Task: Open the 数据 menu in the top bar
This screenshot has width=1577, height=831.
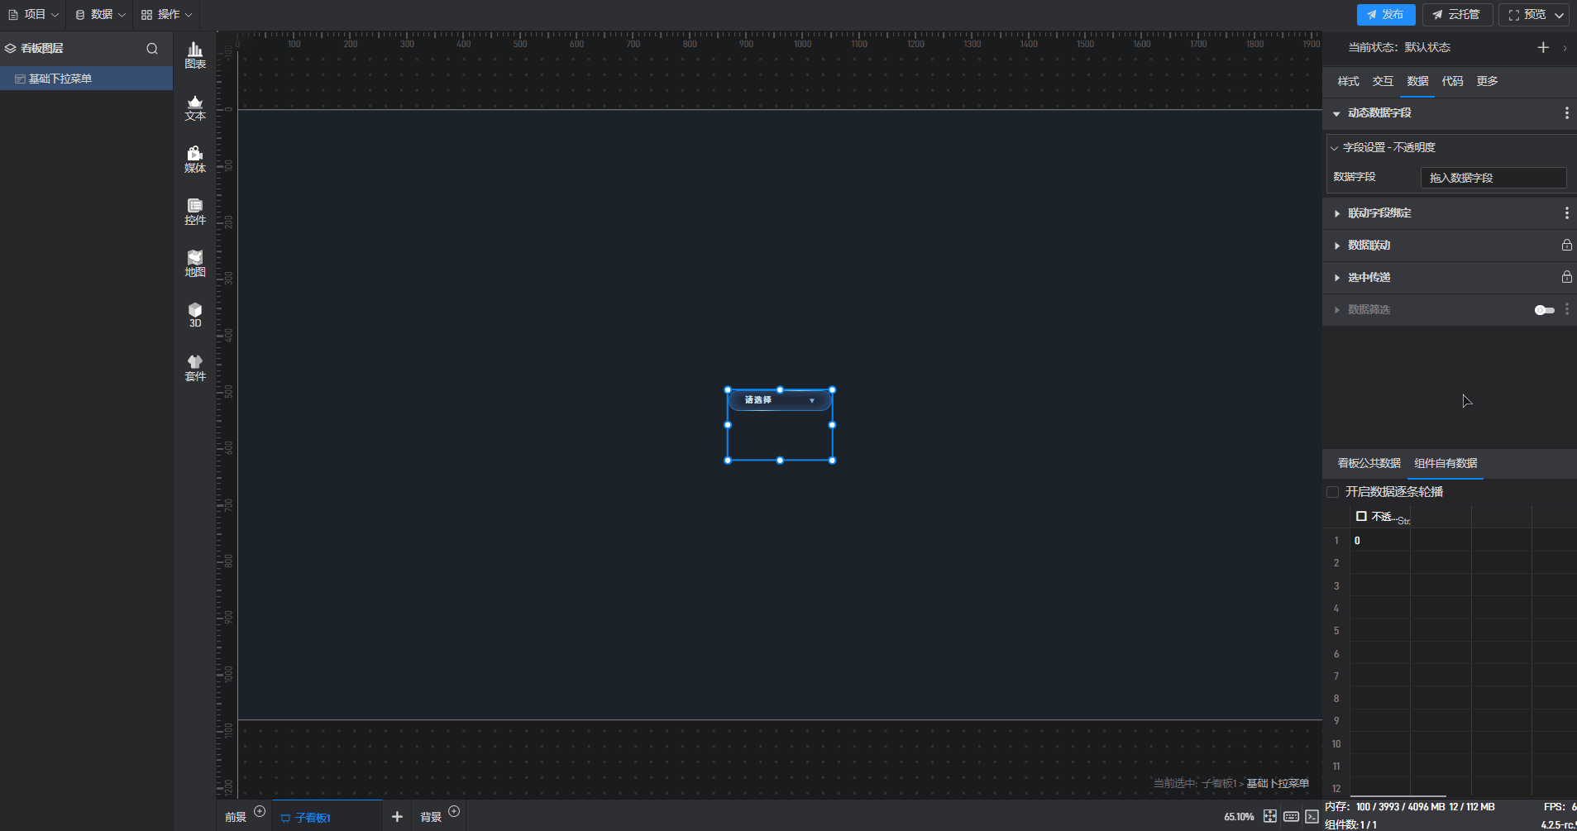Action: (x=101, y=15)
